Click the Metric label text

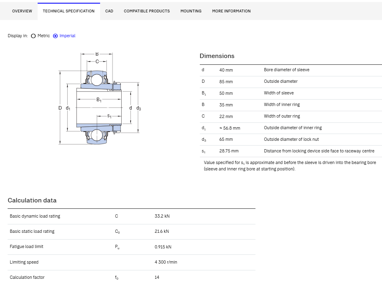[x=44, y=36]
